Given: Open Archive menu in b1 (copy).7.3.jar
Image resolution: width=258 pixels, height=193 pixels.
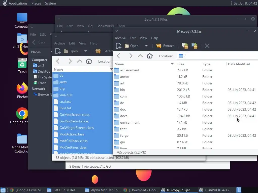Looking at the screenshot, I should (120, 38).
